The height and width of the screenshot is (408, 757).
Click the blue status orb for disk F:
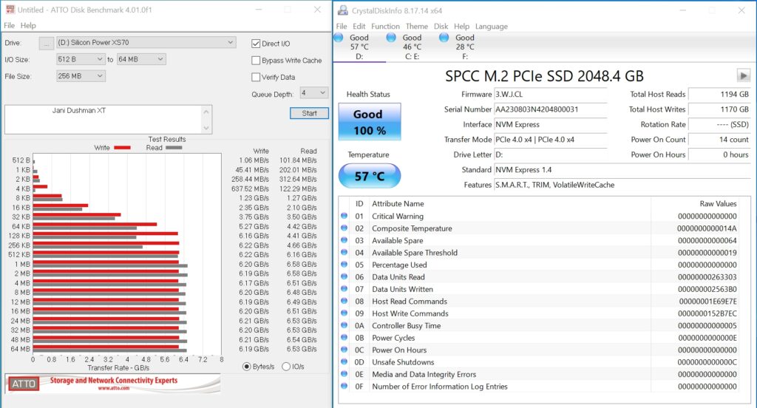444,38
